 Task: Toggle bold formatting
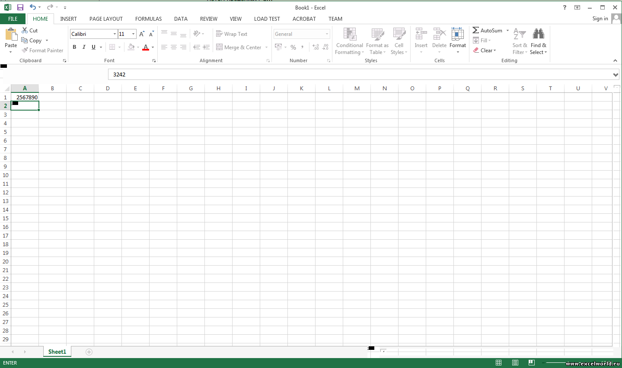[x=74, y=47]
